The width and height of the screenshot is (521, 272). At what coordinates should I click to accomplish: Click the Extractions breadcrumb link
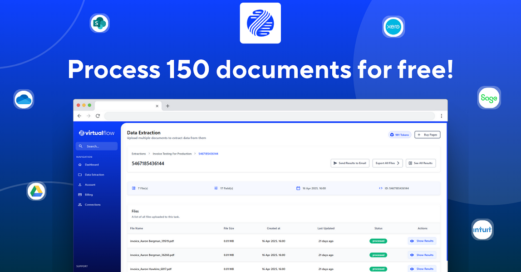(x=138, y=154)
